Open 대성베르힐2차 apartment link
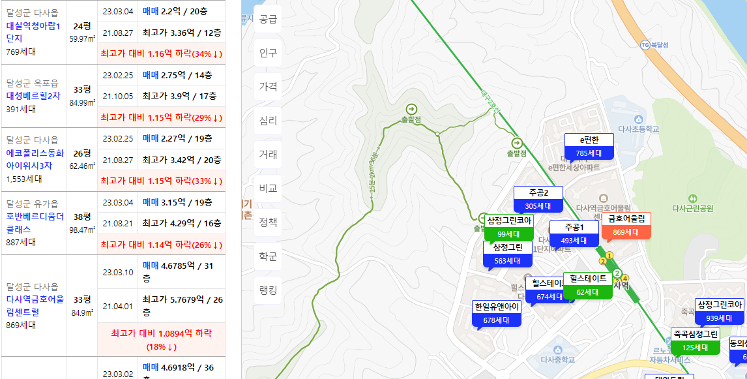747x379 pixels. pyautogui.click(x=33, y=96)
